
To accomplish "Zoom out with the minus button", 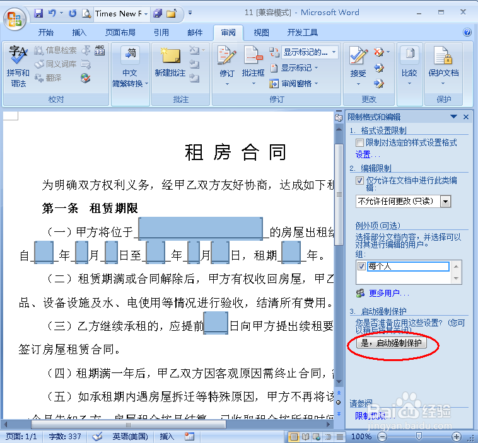I will pos(383,437).
